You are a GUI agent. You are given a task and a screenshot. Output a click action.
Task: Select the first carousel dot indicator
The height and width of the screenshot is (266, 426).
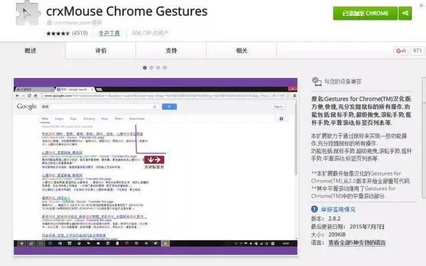click(x=145, y=67)
